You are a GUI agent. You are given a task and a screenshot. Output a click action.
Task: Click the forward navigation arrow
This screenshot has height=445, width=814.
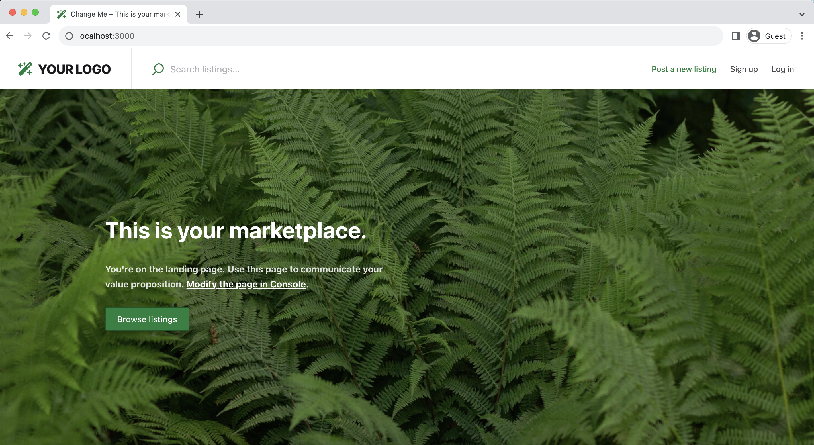click(28, 36)
